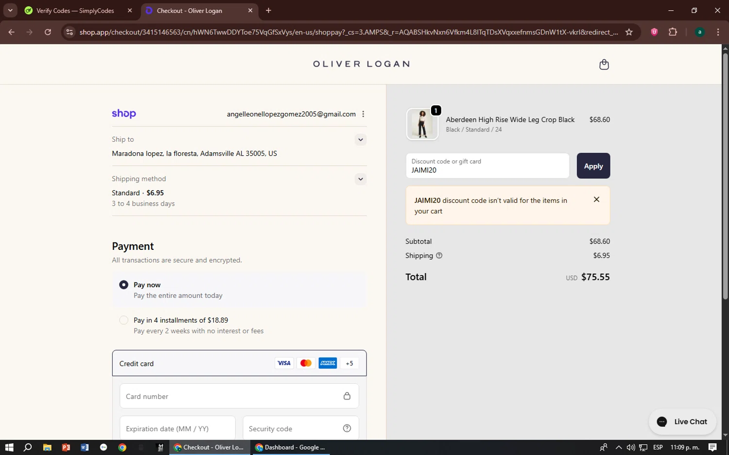Open Chrome's three-dot menu
This screenshot has width=729, height=455.
718,32
